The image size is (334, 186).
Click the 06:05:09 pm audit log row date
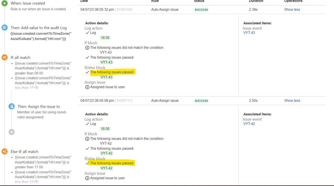pyautogui.click(x=97, y=101)
